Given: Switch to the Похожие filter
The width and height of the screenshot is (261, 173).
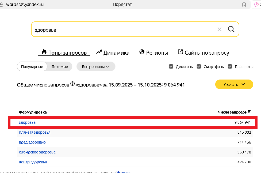Looking at the screenshot, I should (x=60, y=66).
